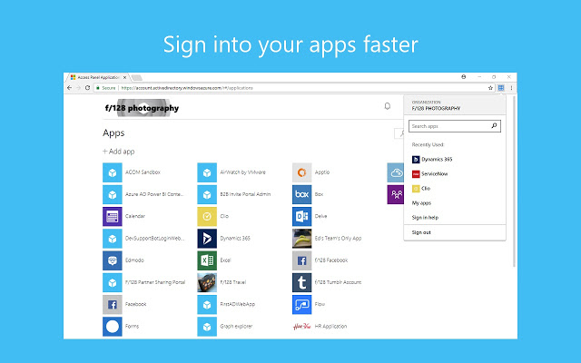The height and width of the screenshot is (363, 581).
Task: Select the Access Panel Applications browser tab
Action: 97,77
